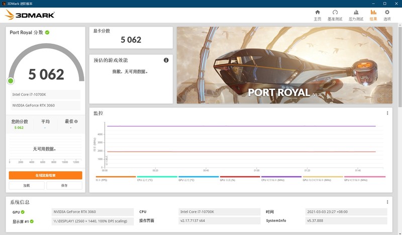402x235 pixels.
Task: Toggle the GPU temperature blue legend swatch
Action: 198,177
